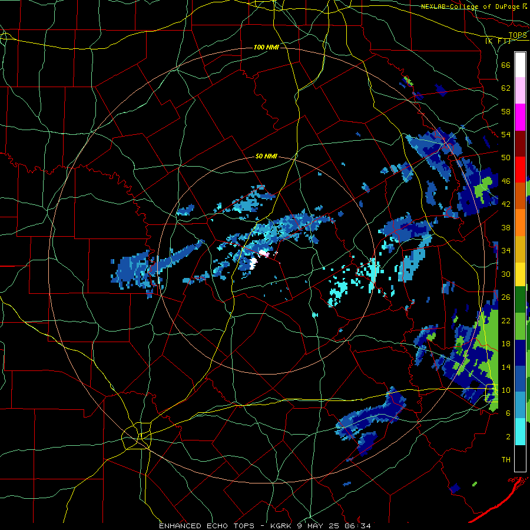Click the yellow highway loop at the lower-left city
Screen dimensions: 530x530
pyautogui.click(x=137, y=436)
